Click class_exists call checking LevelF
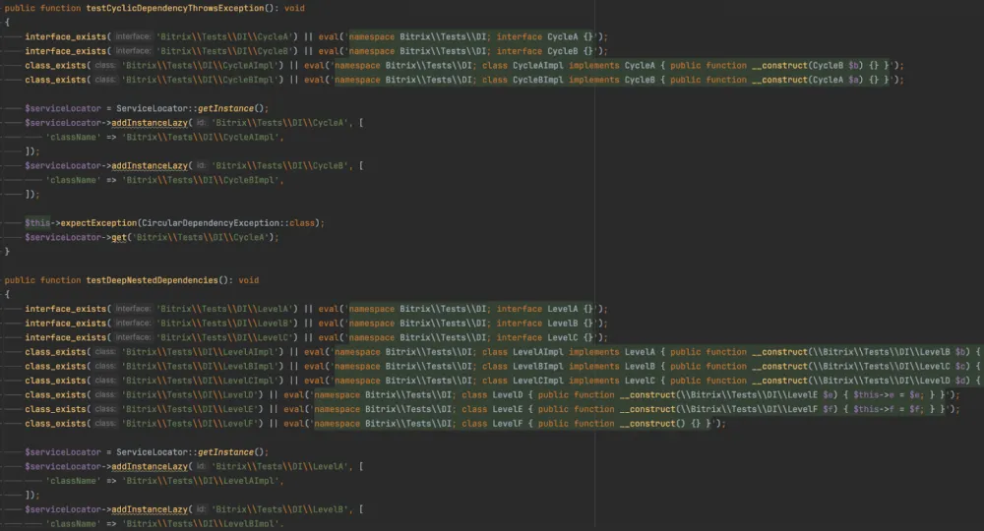Image resolution: width=984 pixels, height=531 pixels. coord(55,423)
